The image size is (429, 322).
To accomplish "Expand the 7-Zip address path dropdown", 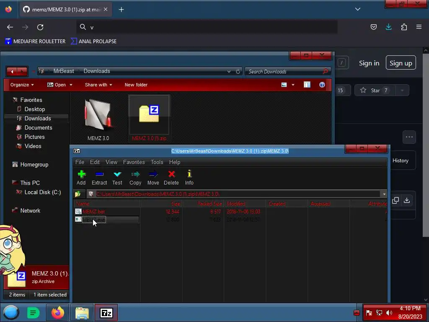I will pyautogui.click(x=384, y=194).
